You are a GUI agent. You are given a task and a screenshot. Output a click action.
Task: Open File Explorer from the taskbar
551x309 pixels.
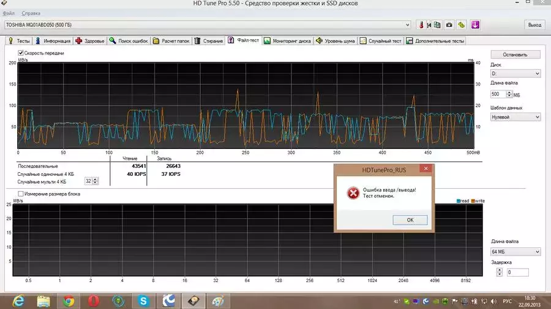[x=43, y=301]
